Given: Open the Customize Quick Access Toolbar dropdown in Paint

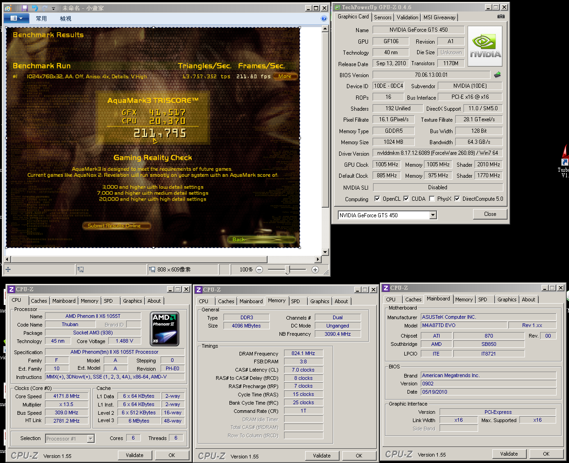Looking at the screenshot, I should (x=53, y=8).
